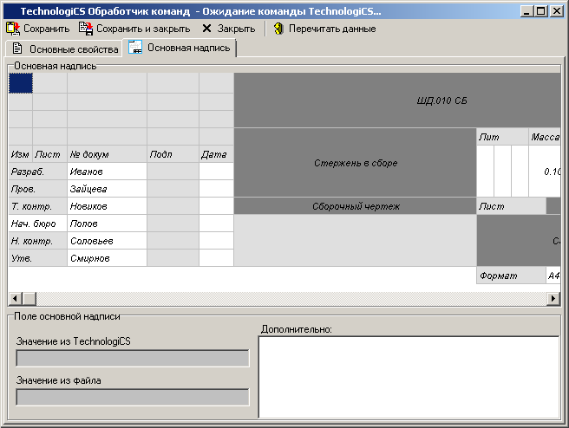The height and width of the screenshot is (428, 569).
Task: Click inside the Дополнительно text area
Action: 408,377
